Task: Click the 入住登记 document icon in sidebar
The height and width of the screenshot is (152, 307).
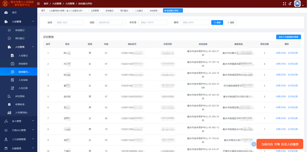Action: 13,56
